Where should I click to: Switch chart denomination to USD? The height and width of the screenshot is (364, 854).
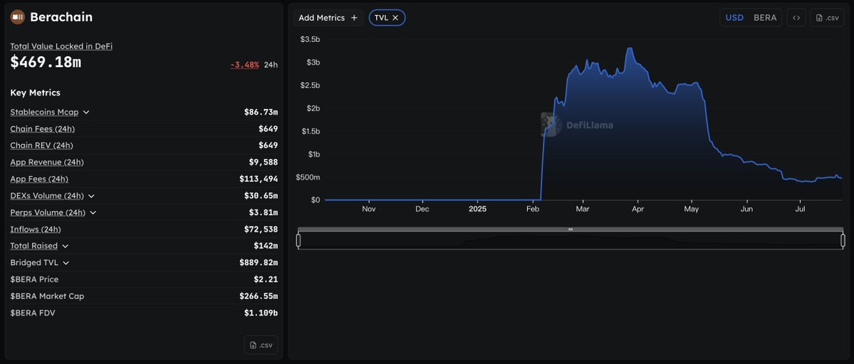tap(734, 18)
